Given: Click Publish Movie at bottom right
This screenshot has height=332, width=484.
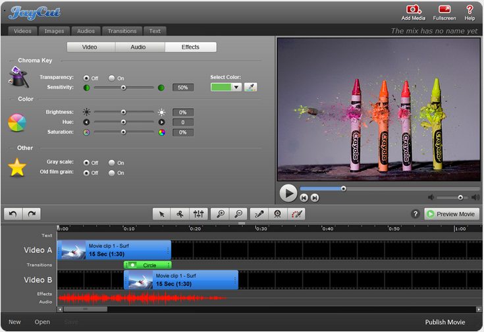Looking at the screenshot, I should click(444, 322).
